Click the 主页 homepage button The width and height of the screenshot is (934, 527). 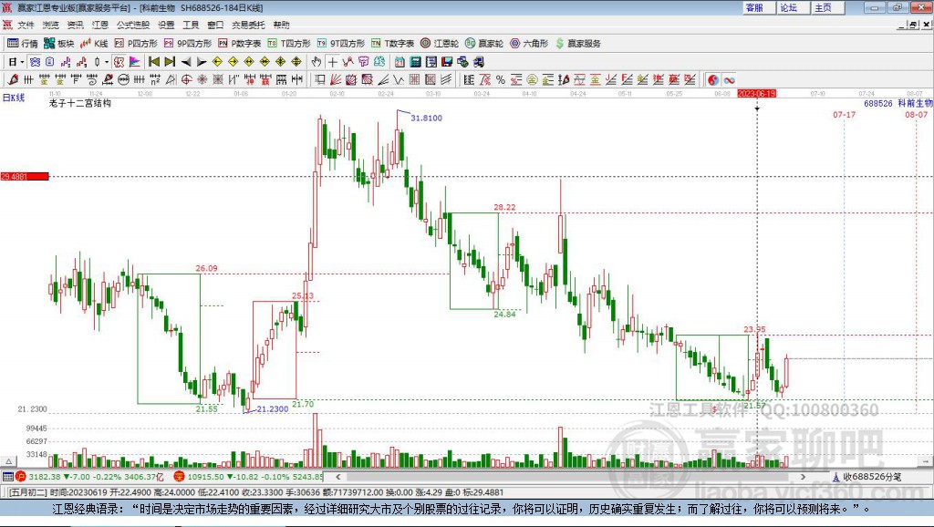pos(827,7)
